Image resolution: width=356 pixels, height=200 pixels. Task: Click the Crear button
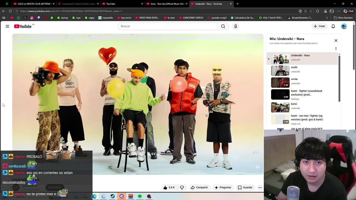pos(319,26)
